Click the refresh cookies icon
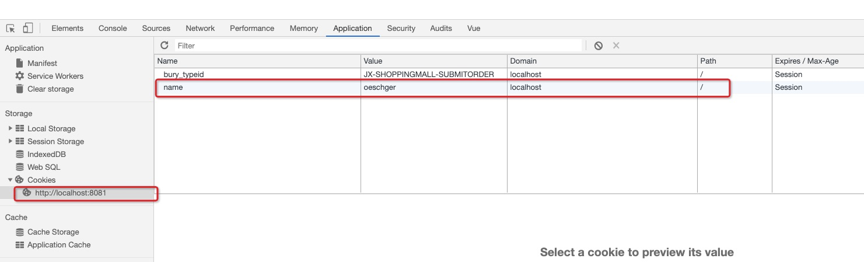Viewport: 864px width, 262px height. tap(165, 46)
